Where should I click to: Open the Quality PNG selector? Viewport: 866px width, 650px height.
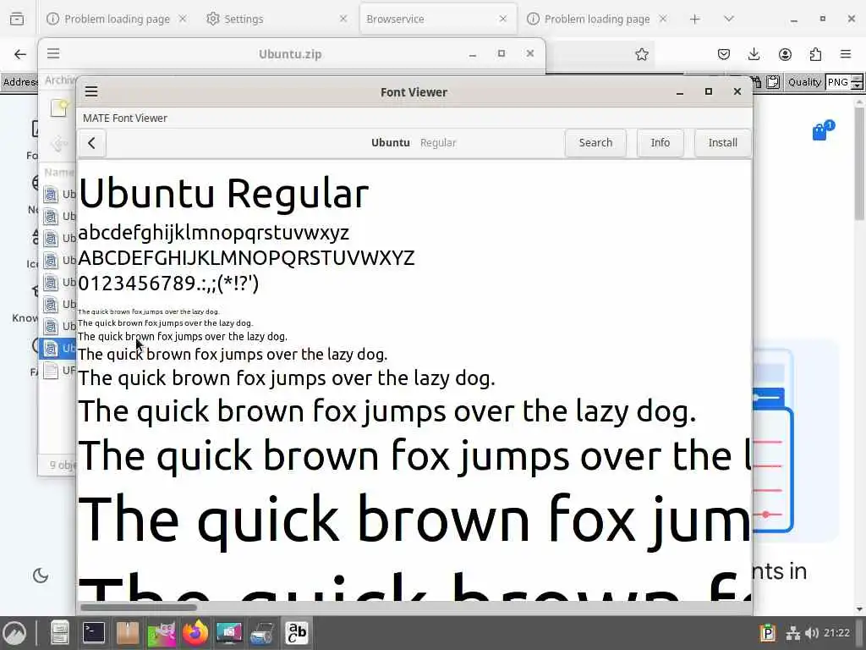(x=843, y=82)
